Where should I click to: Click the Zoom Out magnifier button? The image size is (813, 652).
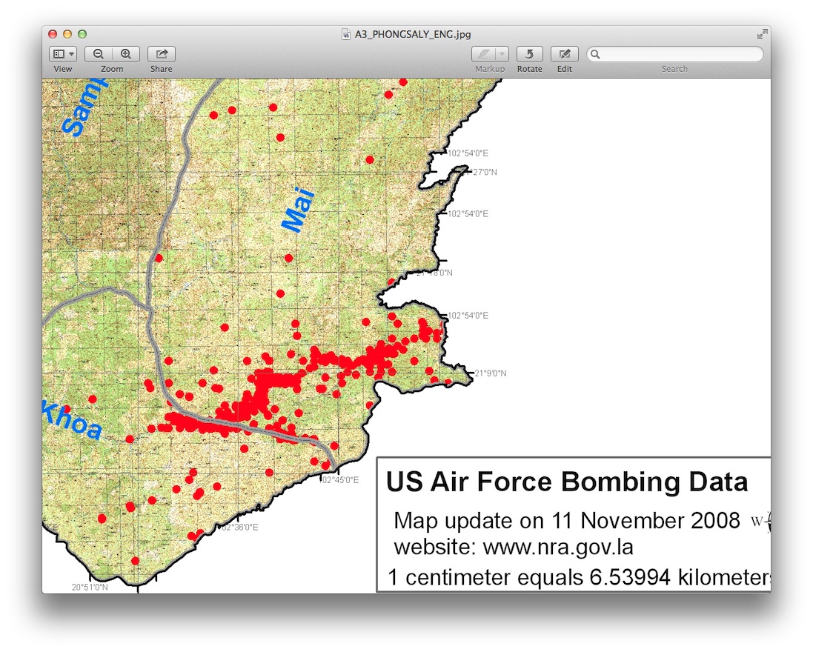click(99, 54)
